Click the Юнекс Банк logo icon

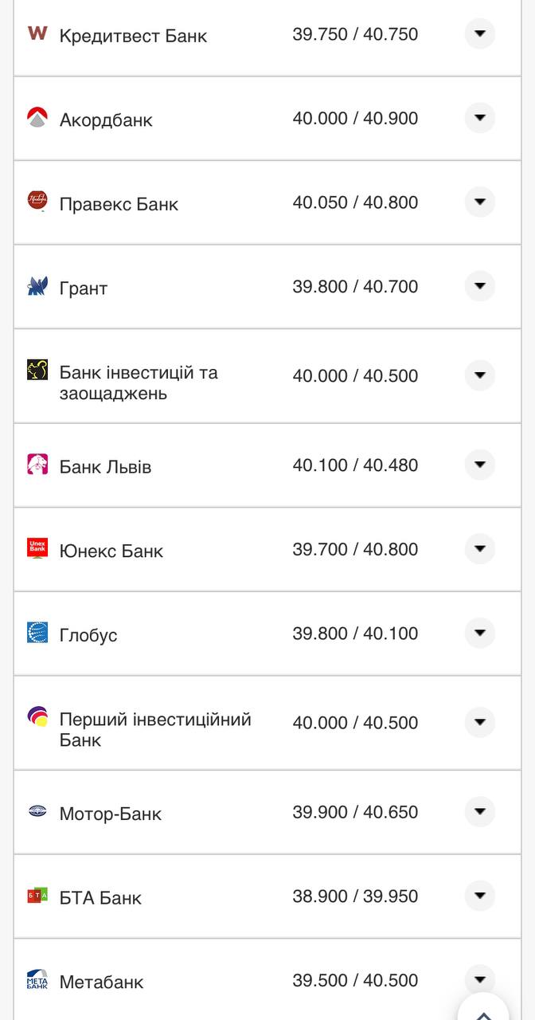pyautogui.click(x=37, y=548)
